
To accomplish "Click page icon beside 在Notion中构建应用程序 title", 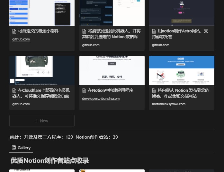I will (84, 90).
